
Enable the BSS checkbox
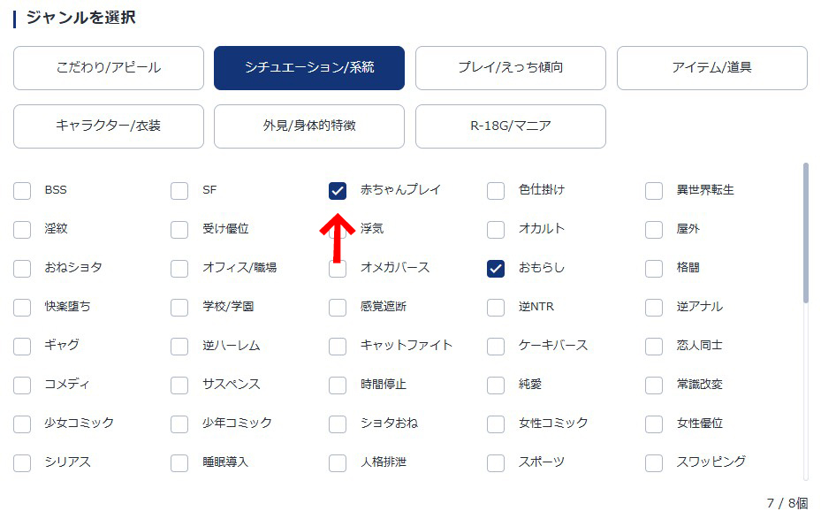(21, 190)
